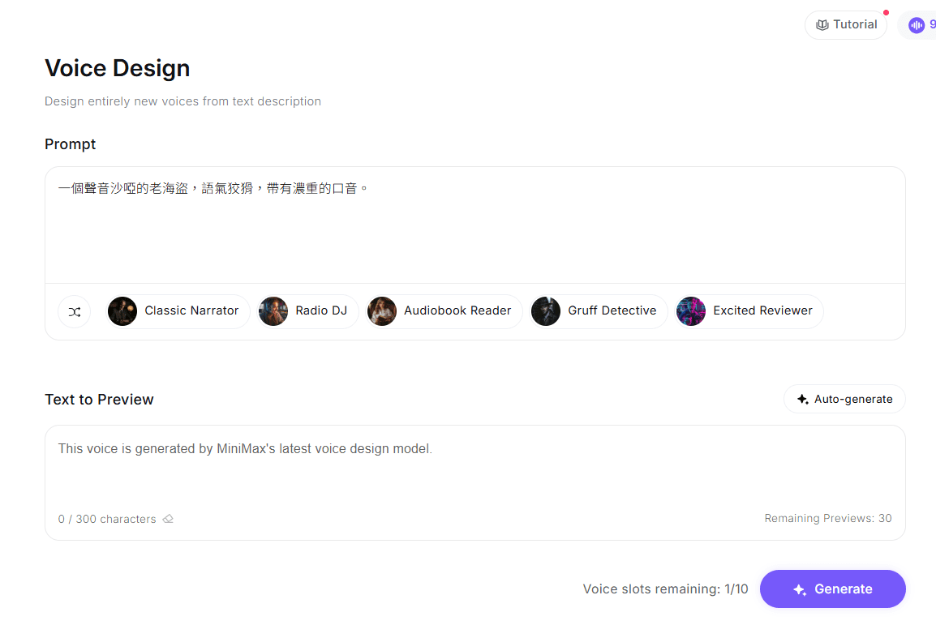Select the Excited Reviewer preset label
Image resolution: width=936 pixels, height=625 pixels.
point(763,310)
